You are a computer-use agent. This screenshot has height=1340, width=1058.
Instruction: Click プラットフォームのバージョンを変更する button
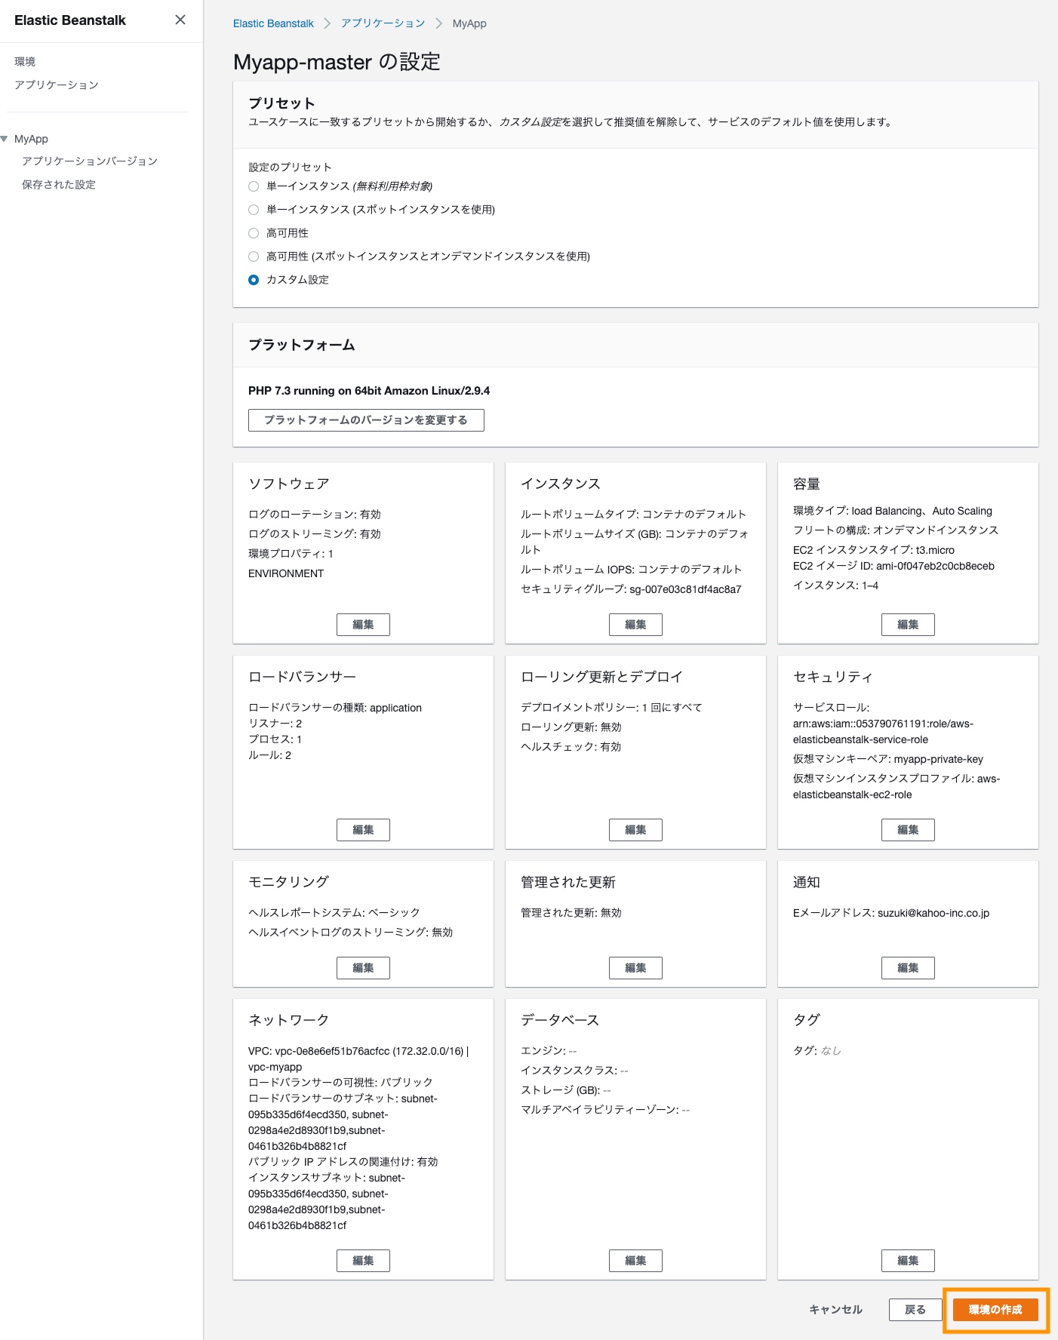pos(366,420)
